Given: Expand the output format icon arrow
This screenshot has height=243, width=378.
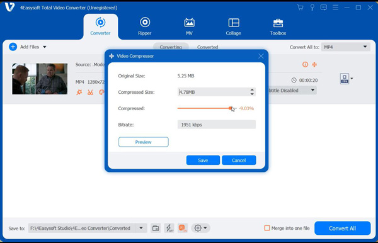Looking at the screenshot, I should tap(352, 79).
